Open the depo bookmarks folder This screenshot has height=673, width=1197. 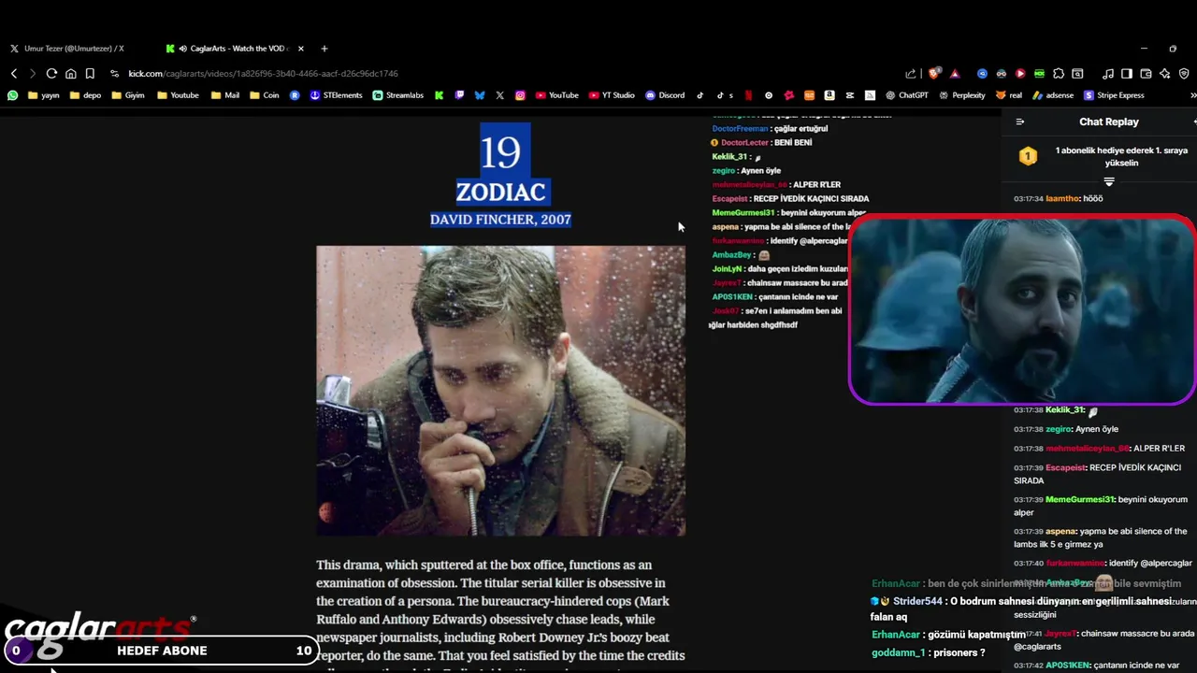click(85, 95)
